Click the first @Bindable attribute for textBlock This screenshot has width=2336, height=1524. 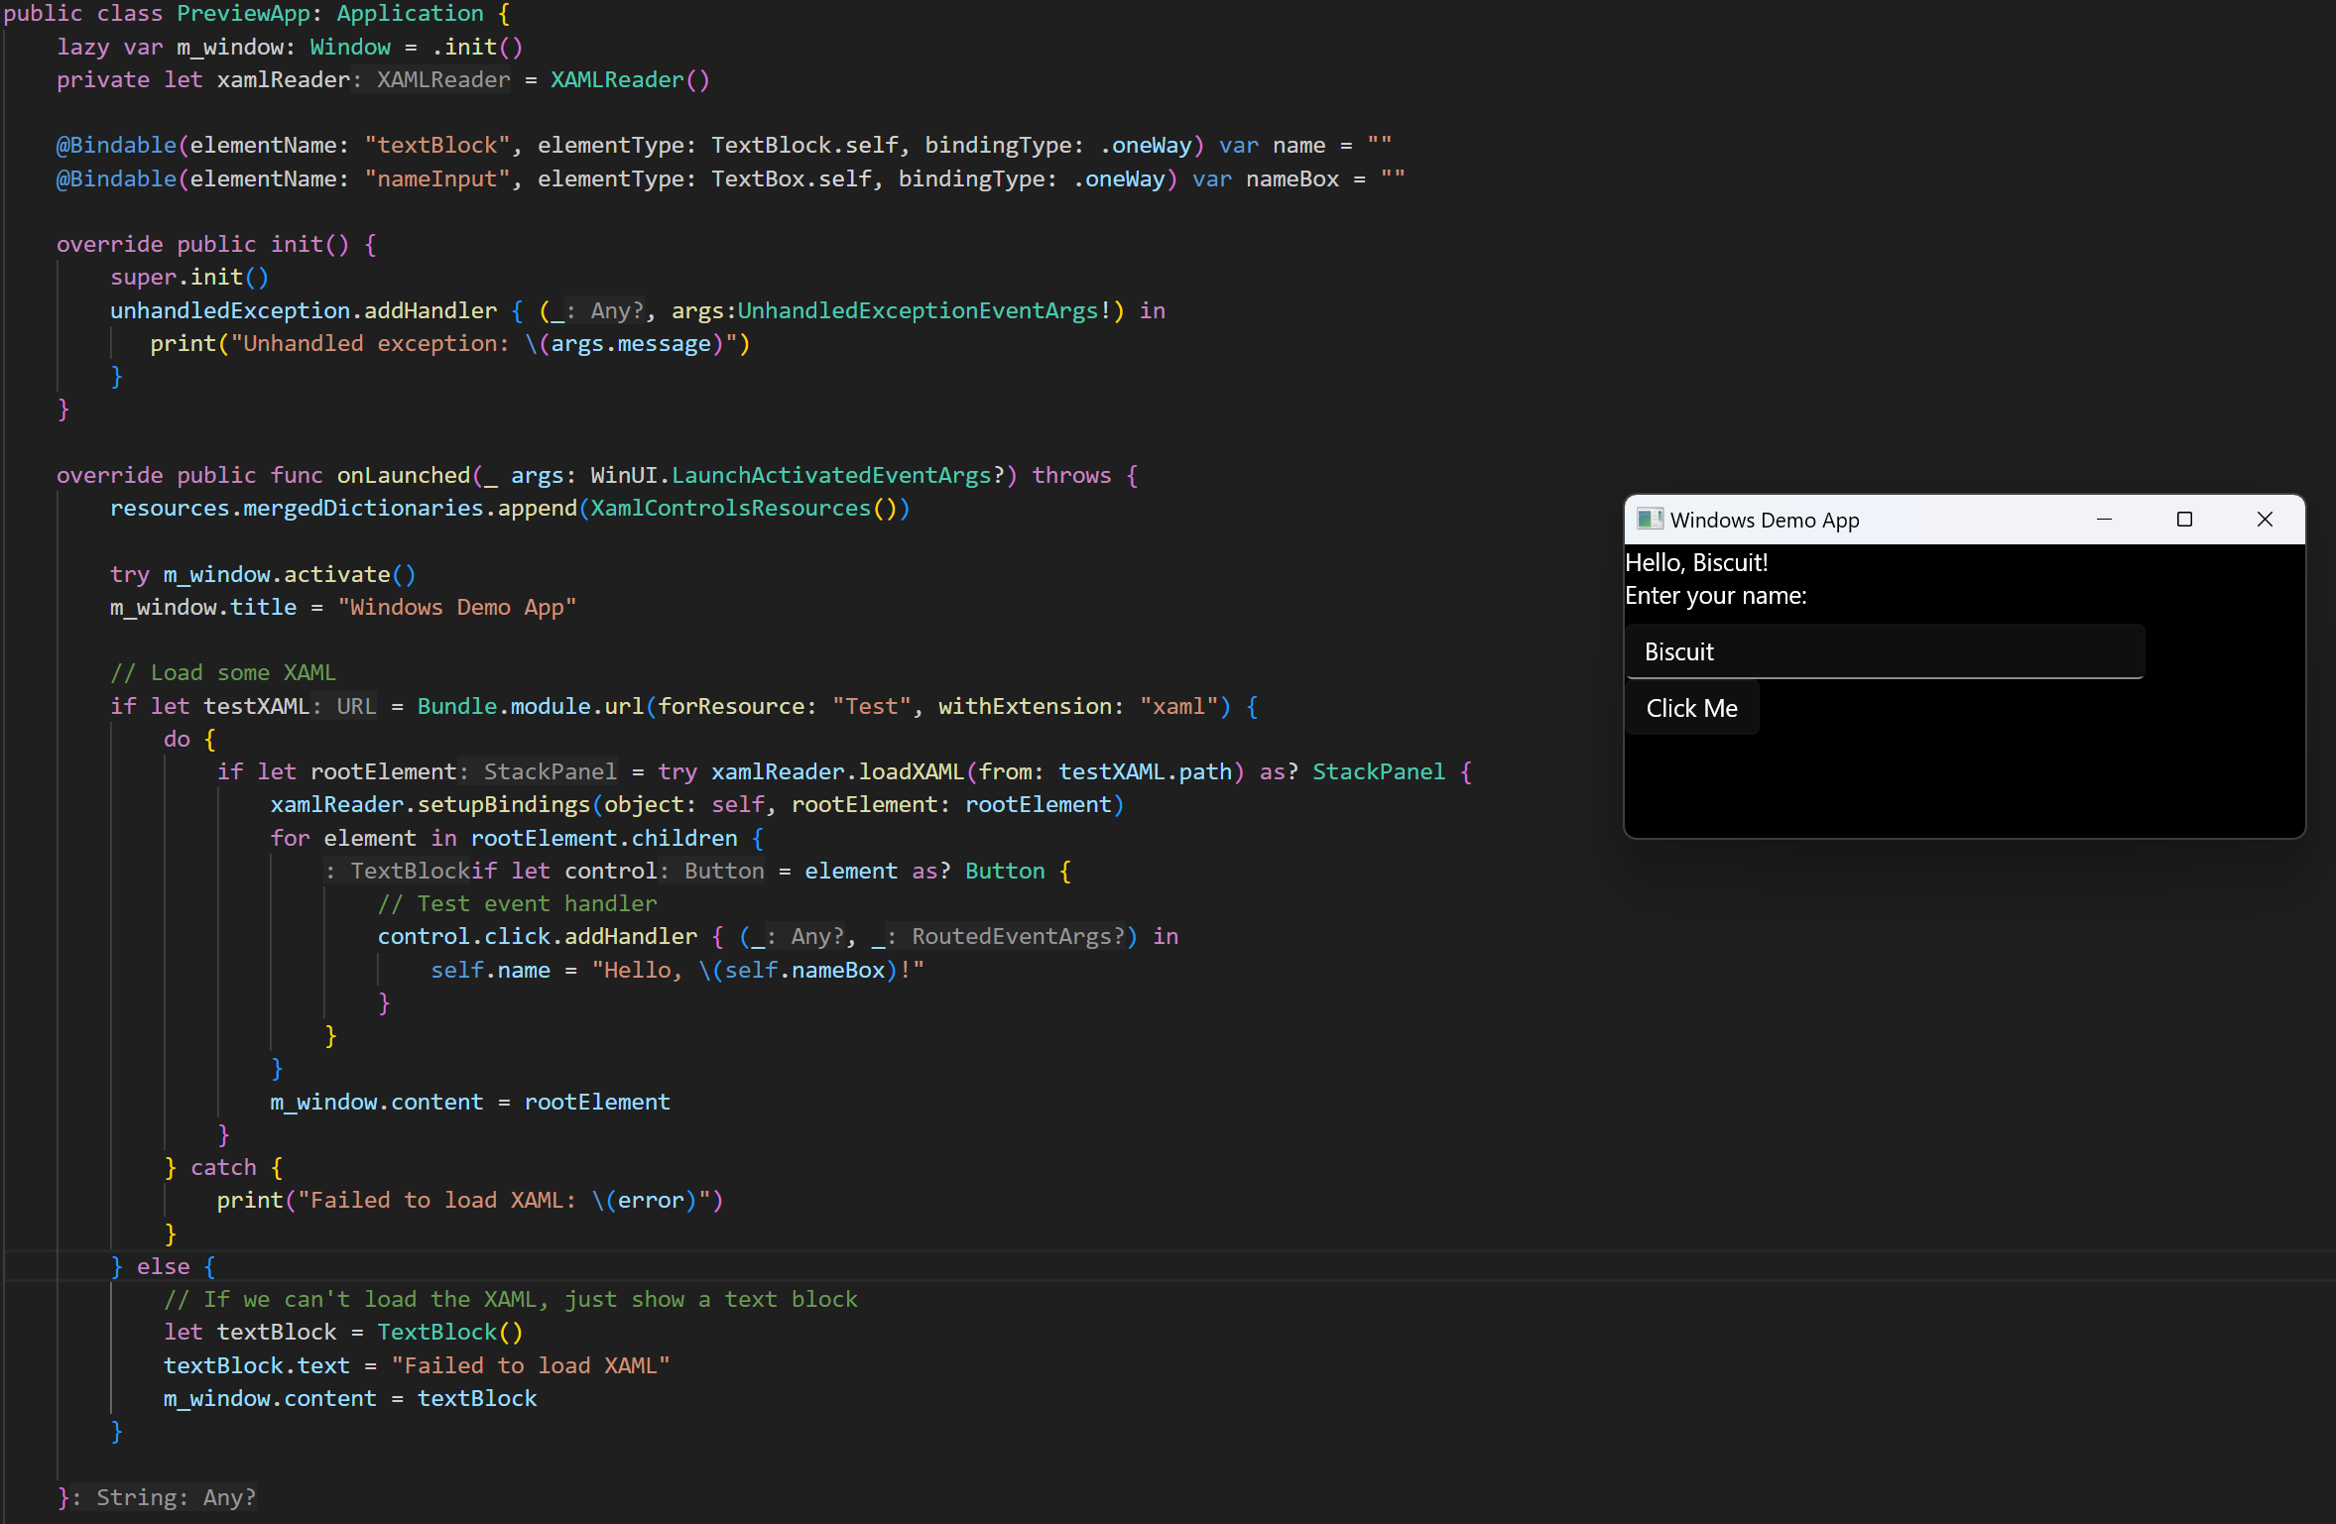click(x=115, y=146)
